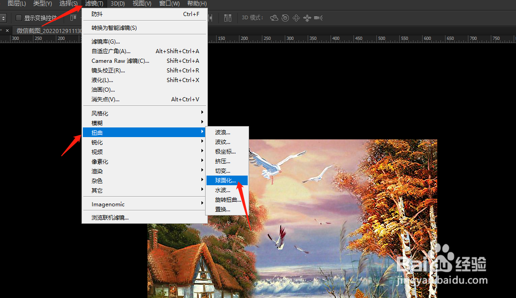Open 液化(L)... filter

click(x=145, y=80)
